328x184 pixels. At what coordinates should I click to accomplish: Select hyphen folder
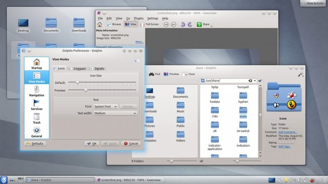tap(243, 98)
